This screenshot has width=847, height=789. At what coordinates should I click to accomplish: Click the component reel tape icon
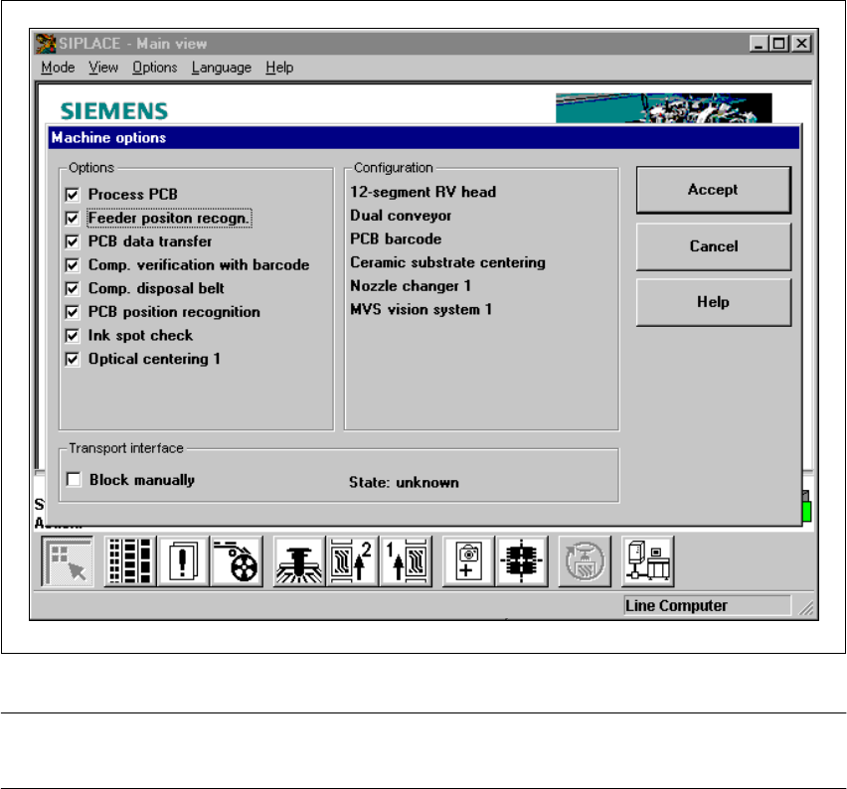(237, 561)
